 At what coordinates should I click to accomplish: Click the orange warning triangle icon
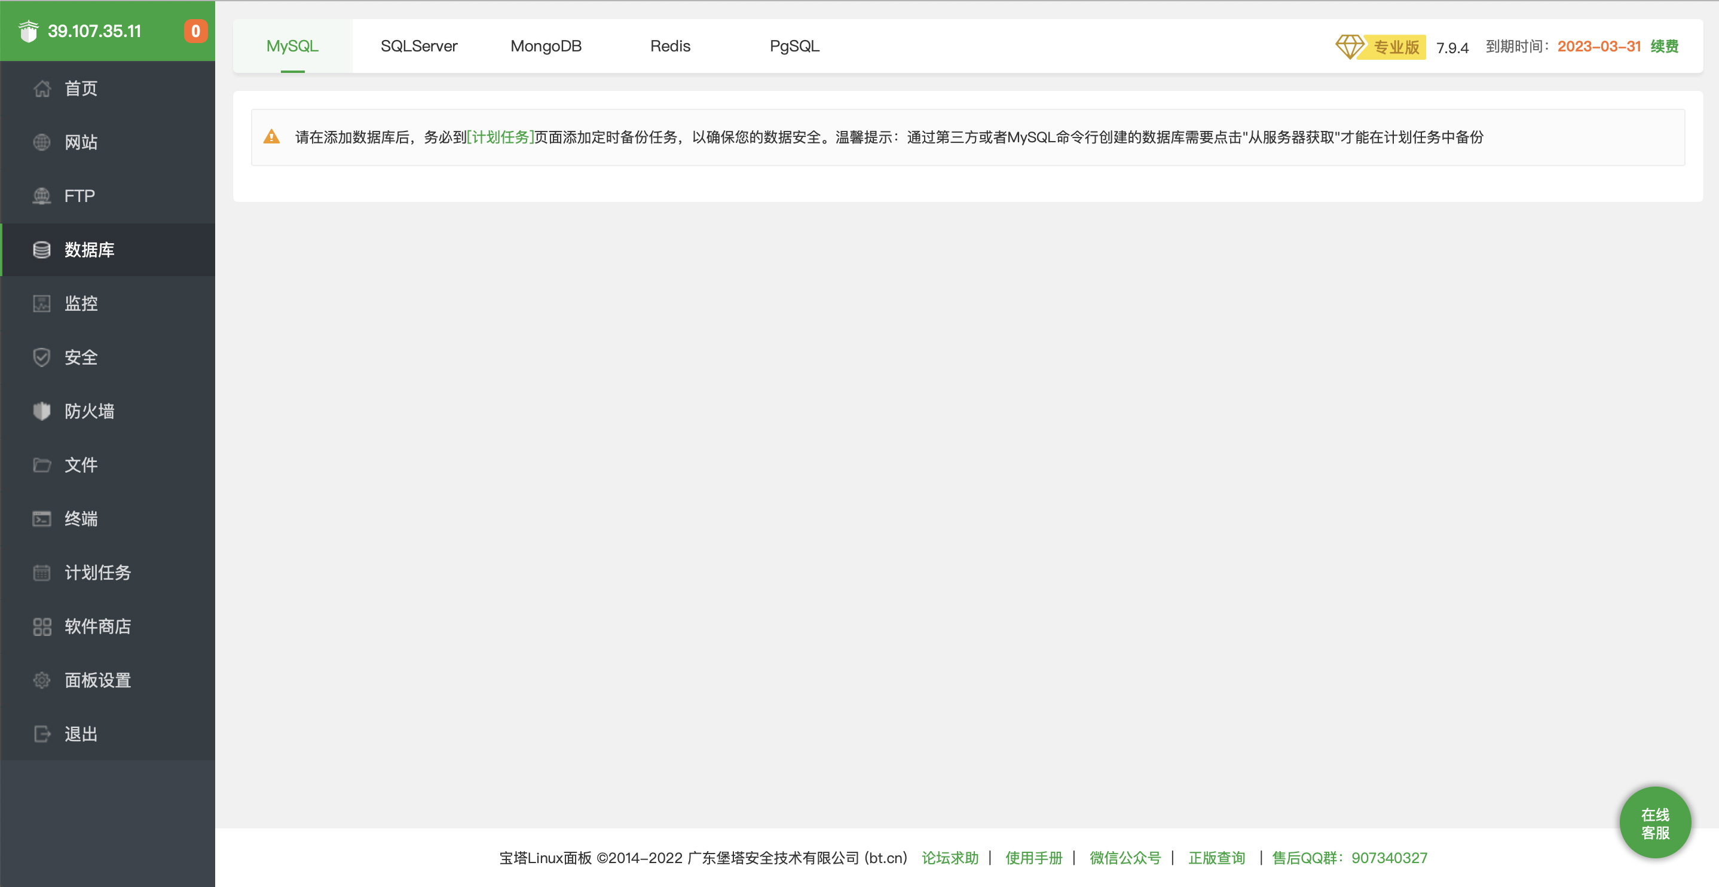[x=271, y=137]
